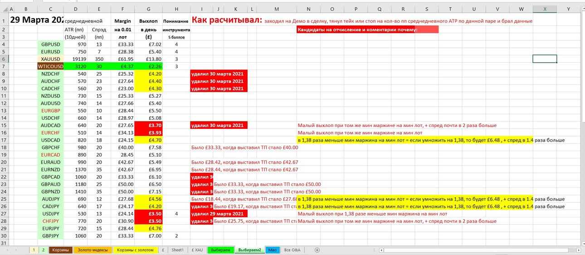Viewport: 585px width, 255px height.
Task: Open the Все О&А sheet tab
Action: pos(292,250)
